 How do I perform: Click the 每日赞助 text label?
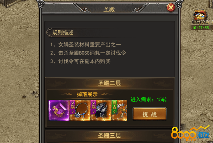[x=200, y=22]
